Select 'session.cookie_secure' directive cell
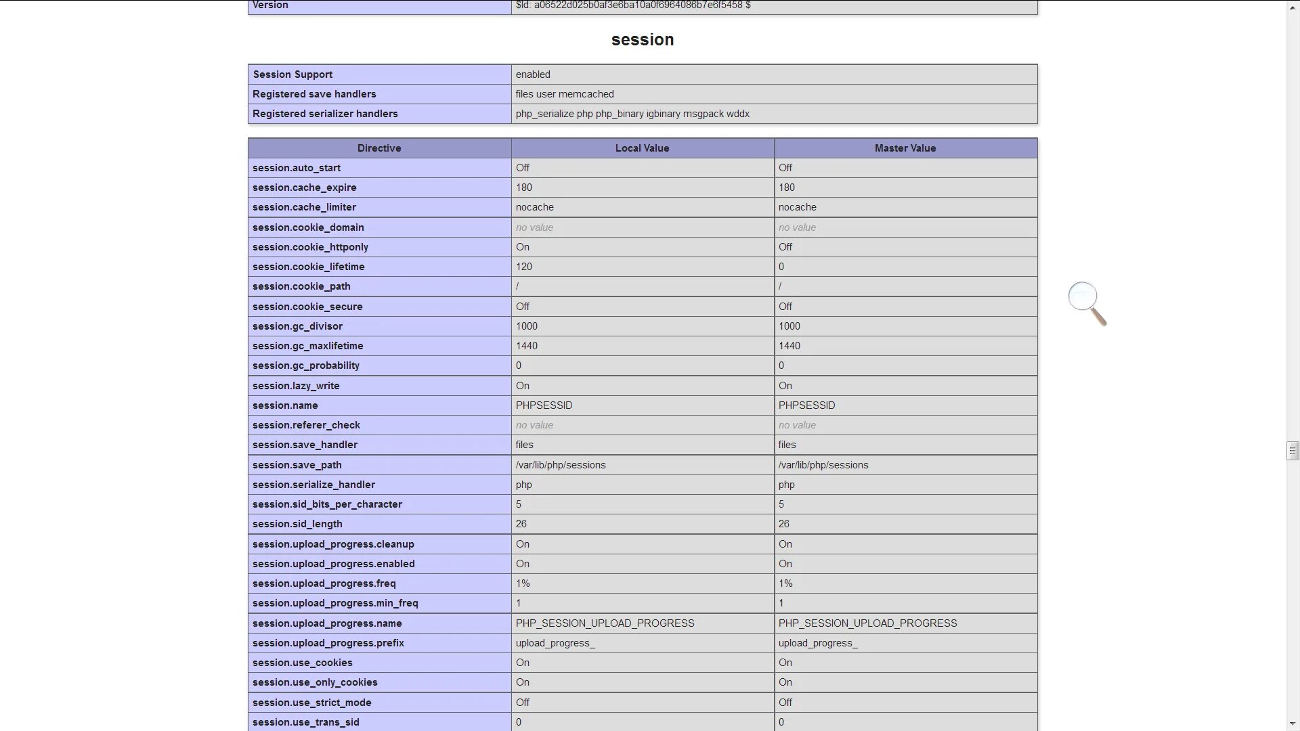The image size is (1300, 731). (x=379, y=307)
